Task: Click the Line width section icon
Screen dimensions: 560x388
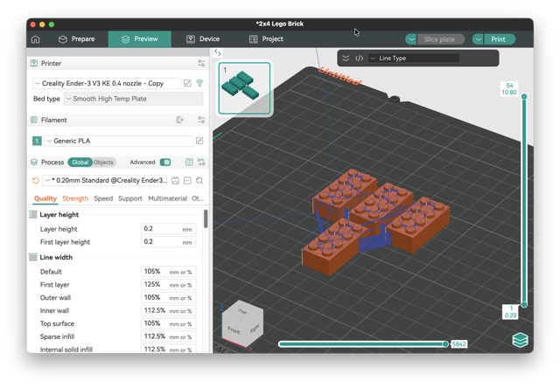Action: point(33,257)
